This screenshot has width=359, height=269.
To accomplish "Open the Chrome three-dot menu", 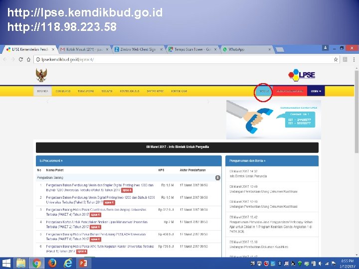I will 354,59.
